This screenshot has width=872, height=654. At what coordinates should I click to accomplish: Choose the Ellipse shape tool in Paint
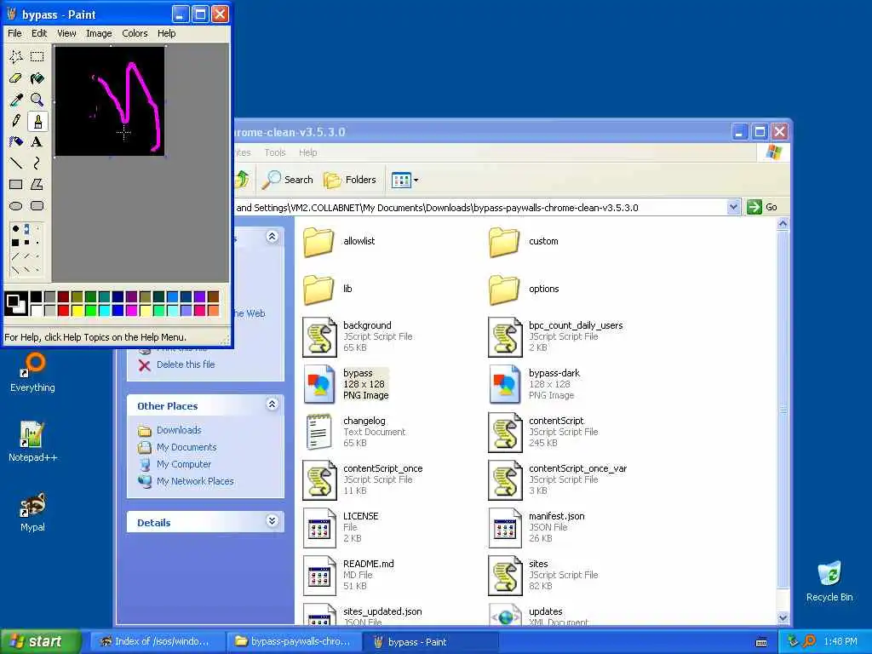pyautogui.click(x=16, y=206)
